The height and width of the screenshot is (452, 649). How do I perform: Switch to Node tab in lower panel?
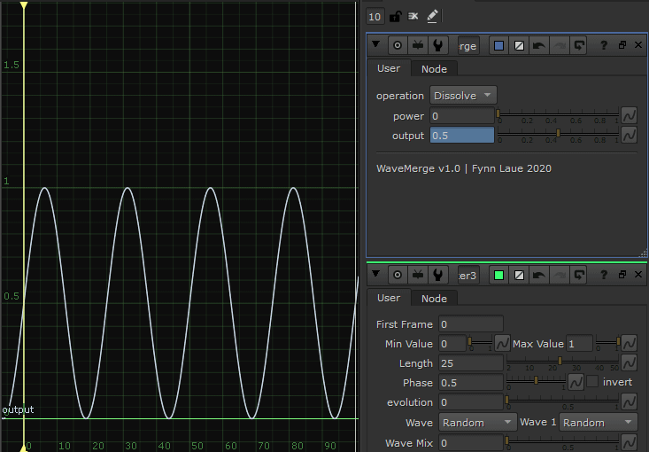[434, 299]
